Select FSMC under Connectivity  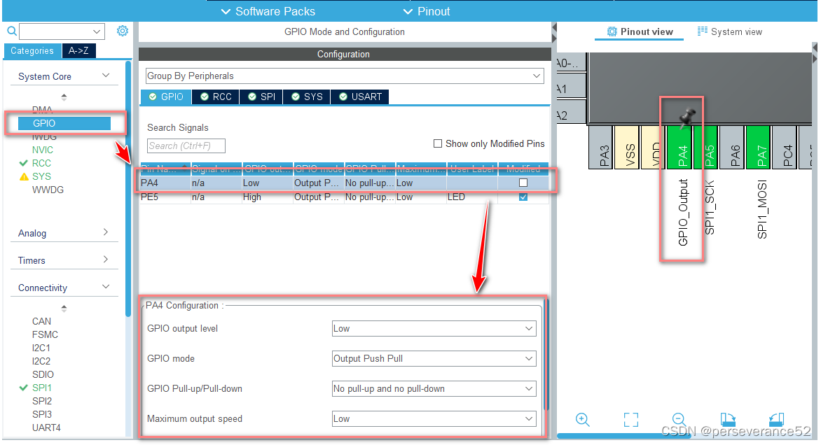point(45,334)
